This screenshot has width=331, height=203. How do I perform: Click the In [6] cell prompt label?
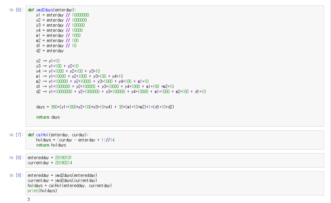(x=17, y=10)
